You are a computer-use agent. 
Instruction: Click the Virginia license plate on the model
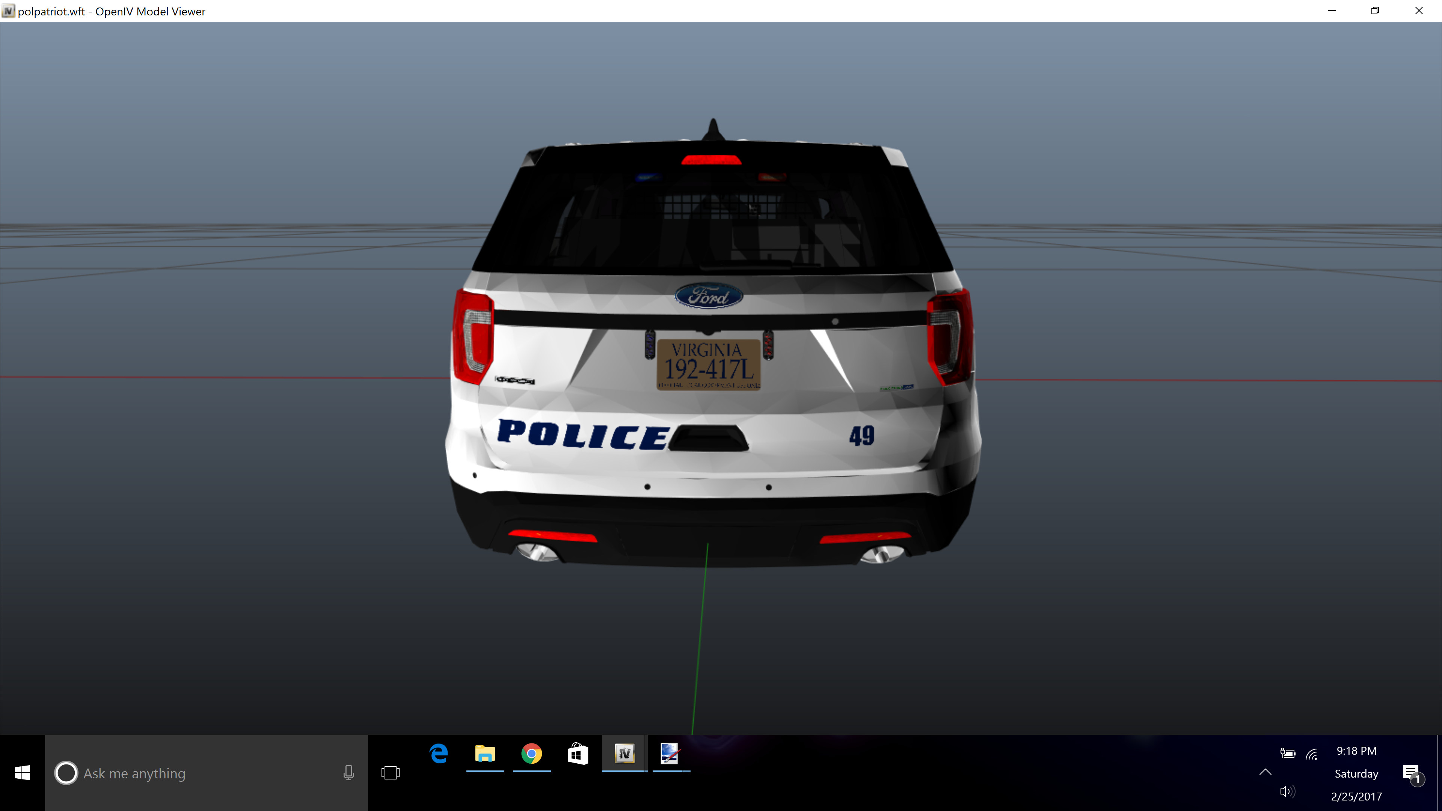pos(708,365)
